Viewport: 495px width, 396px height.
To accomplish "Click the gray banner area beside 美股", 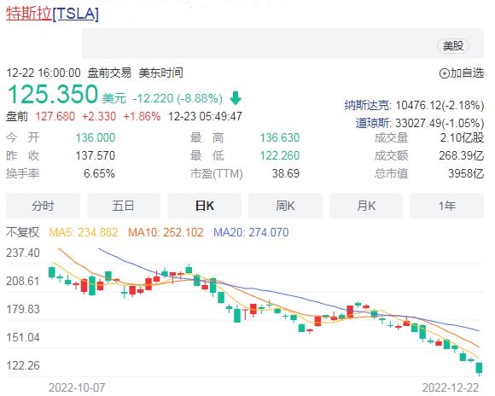I will pos(259,44).
